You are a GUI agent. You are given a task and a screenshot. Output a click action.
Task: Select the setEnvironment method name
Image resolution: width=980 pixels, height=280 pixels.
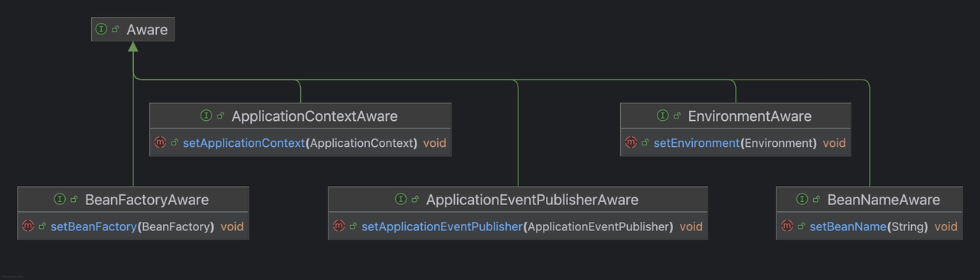click(x=697, y=143)
